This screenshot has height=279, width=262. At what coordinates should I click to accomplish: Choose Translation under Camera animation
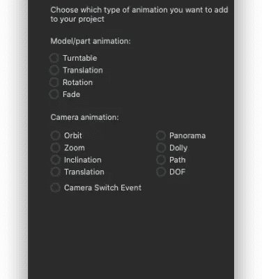[x=56, y=172]
